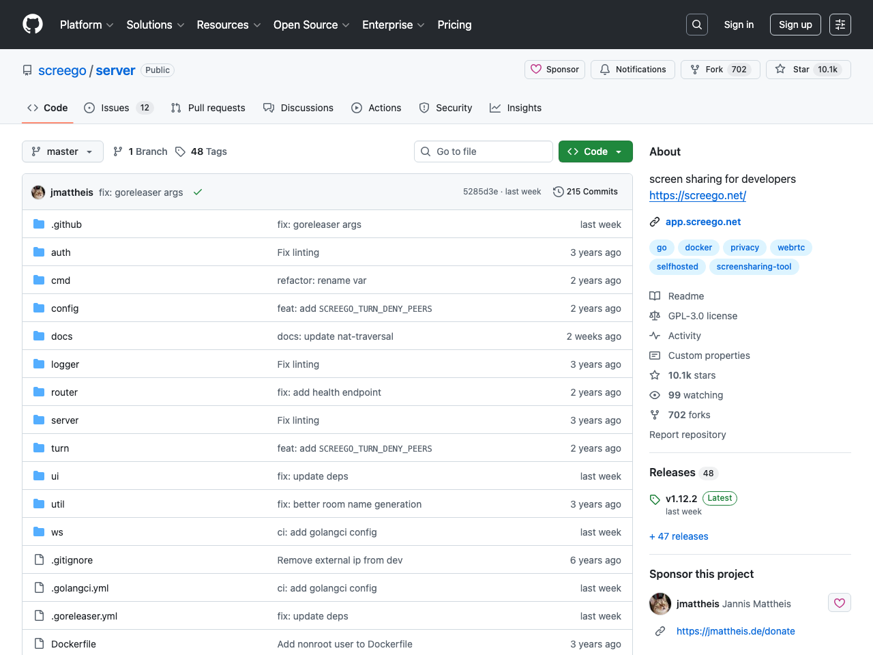The height and width of the screenshot is (655, 873).
Task: Open the master branch dropdown
Action: tap(63, 151)
